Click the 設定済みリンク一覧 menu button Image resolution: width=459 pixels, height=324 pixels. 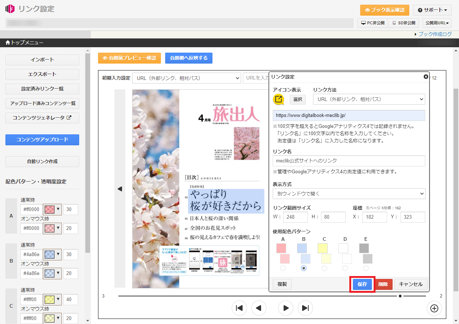click(42, 89)
